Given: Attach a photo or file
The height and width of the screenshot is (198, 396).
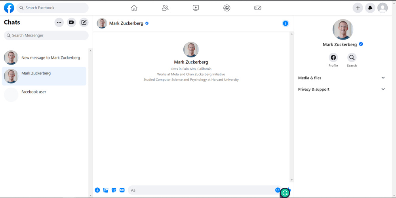Looking at the screenshot, I should [106, 190].
